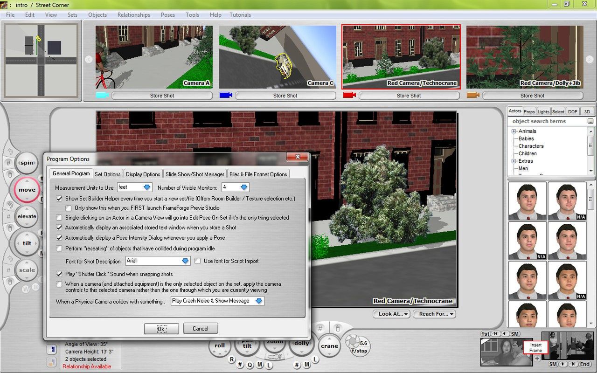Open Slide Show/Shot Manager tab
The width and height of the screenshot is (597, 373).
point(195,174)
